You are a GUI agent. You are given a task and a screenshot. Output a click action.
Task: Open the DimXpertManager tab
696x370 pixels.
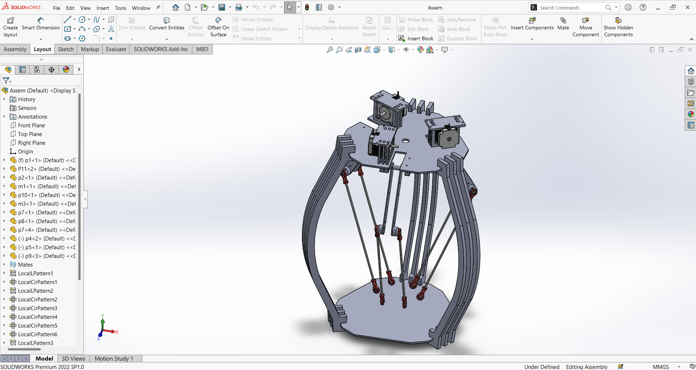[x=52, y=70]
